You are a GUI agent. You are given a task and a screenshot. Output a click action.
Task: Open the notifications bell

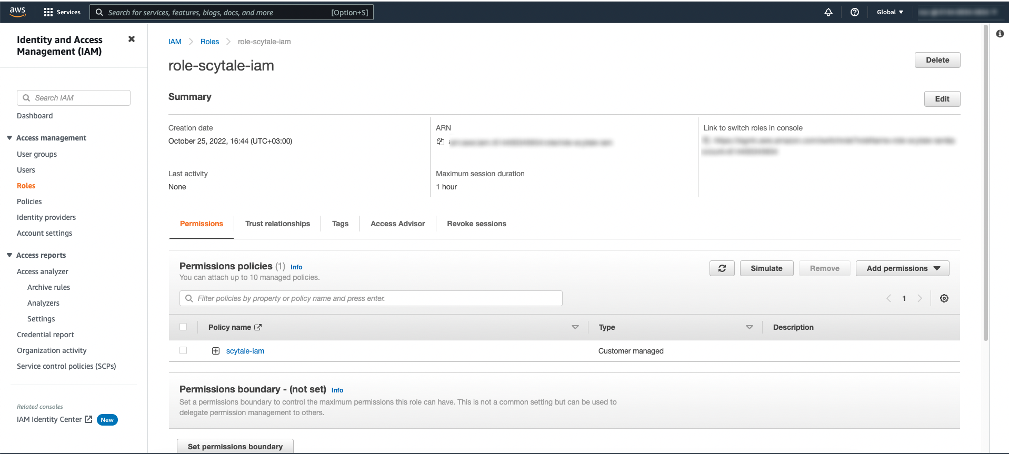(x=828, y=12)
